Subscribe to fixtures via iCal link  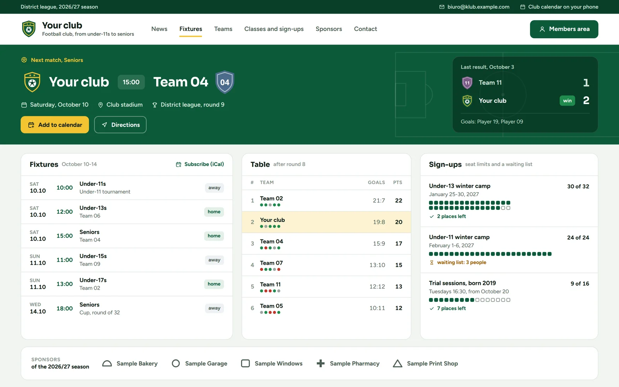click(200, 164)
